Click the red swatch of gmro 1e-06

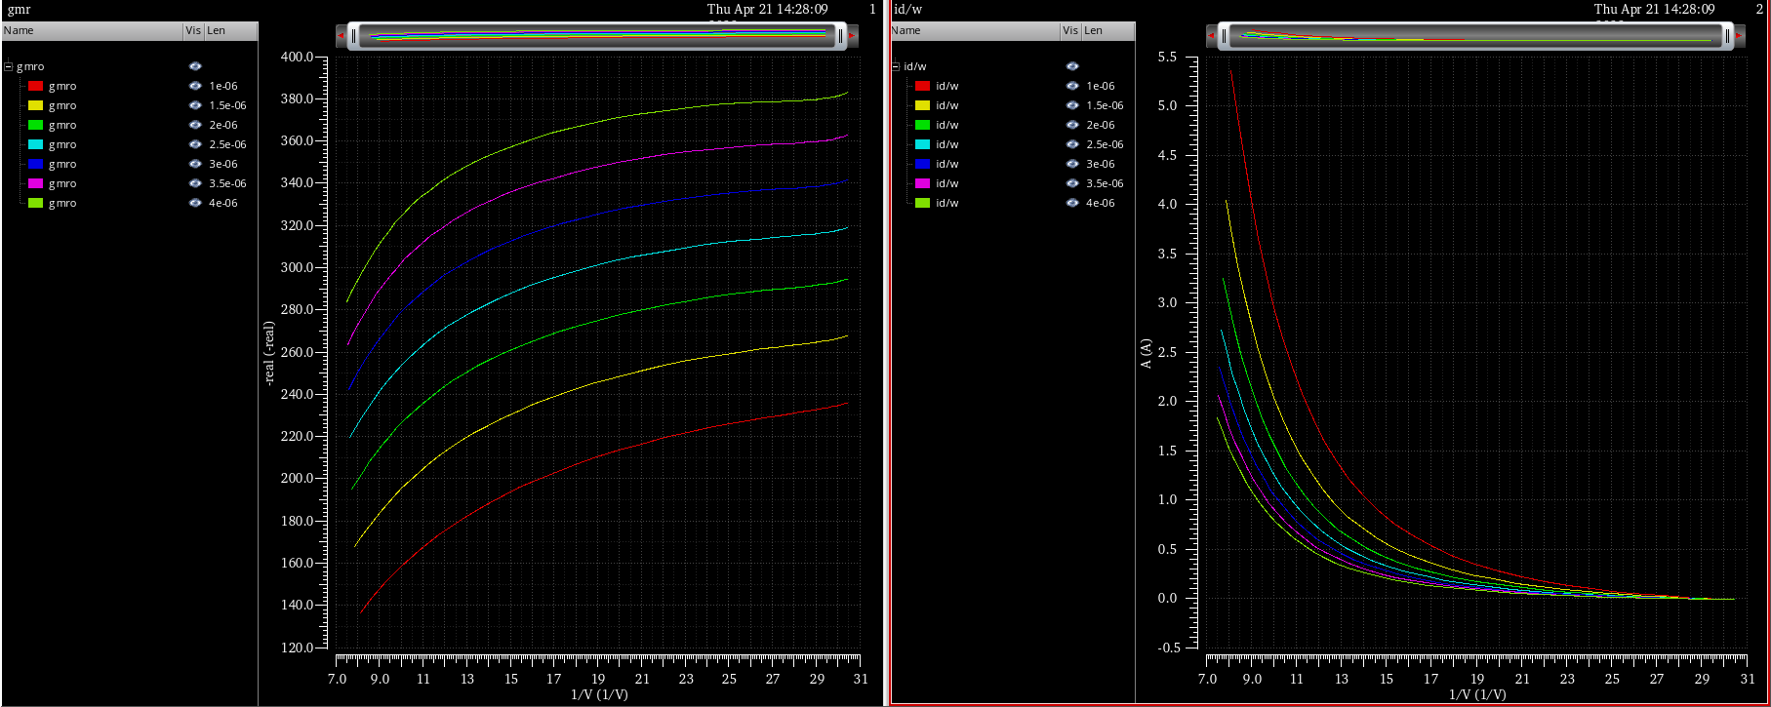35,86
